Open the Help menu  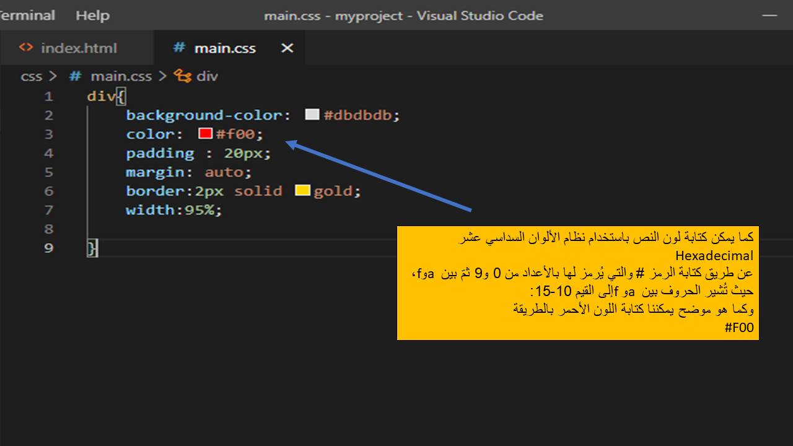pyautogui.click(x=92, y=15)
